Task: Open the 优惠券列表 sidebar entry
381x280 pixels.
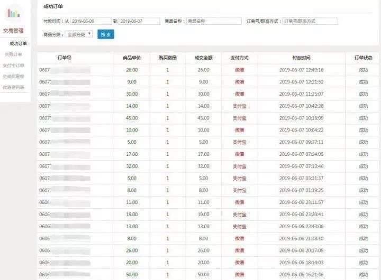Action: (x=14, y=87)
